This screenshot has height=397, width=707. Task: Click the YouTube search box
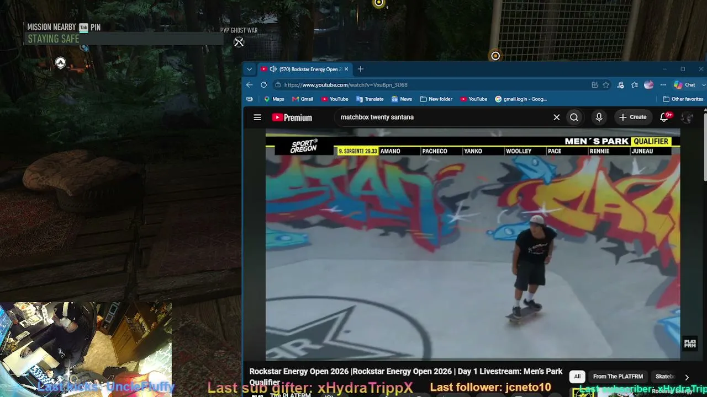(x=442, y=117)
